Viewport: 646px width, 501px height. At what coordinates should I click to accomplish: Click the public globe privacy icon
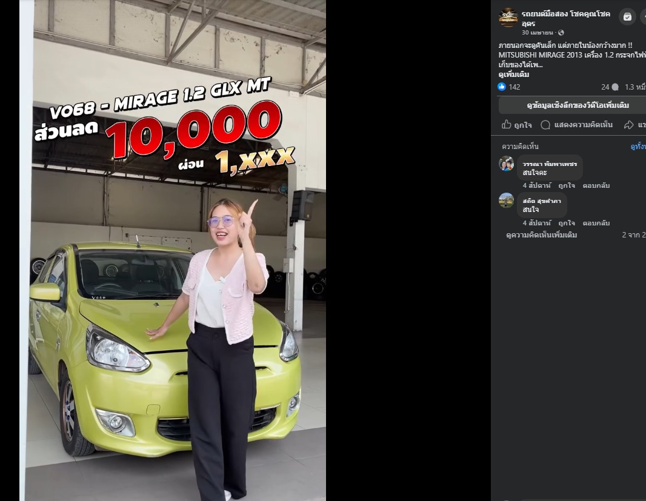click(x=561, y=33)
